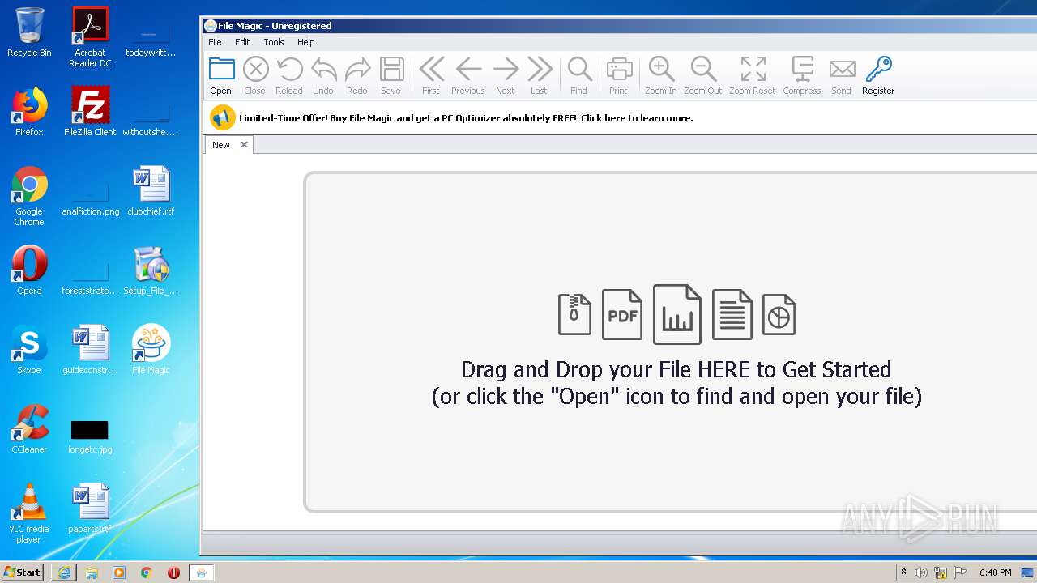Select guideconstr document desktop file
Viewport: 1037px width, 583px height.
point(90,350)
